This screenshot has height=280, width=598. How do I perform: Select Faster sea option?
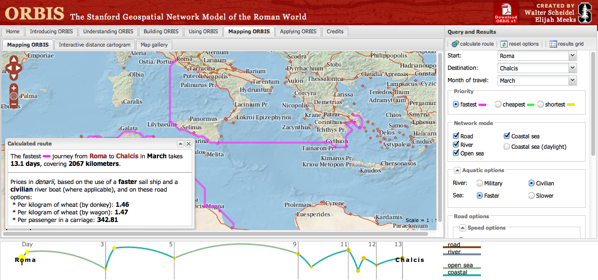click(480, 195)
